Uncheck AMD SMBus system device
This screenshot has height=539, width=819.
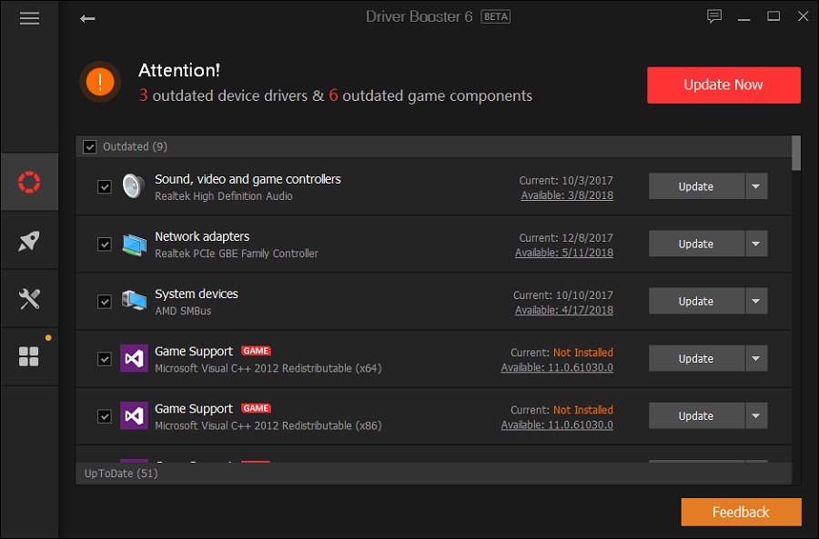105,301
